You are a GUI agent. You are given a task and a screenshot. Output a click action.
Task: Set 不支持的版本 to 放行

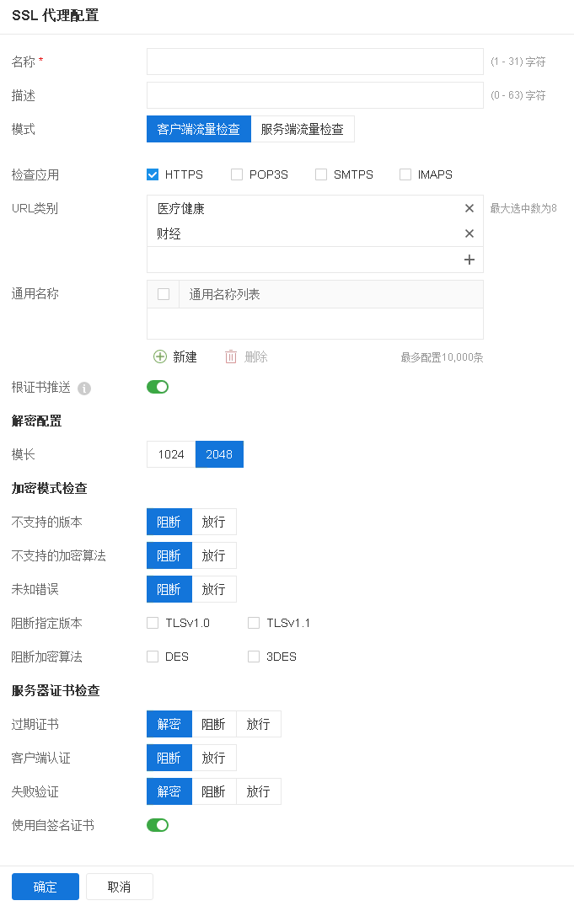[x=214, y=522]
